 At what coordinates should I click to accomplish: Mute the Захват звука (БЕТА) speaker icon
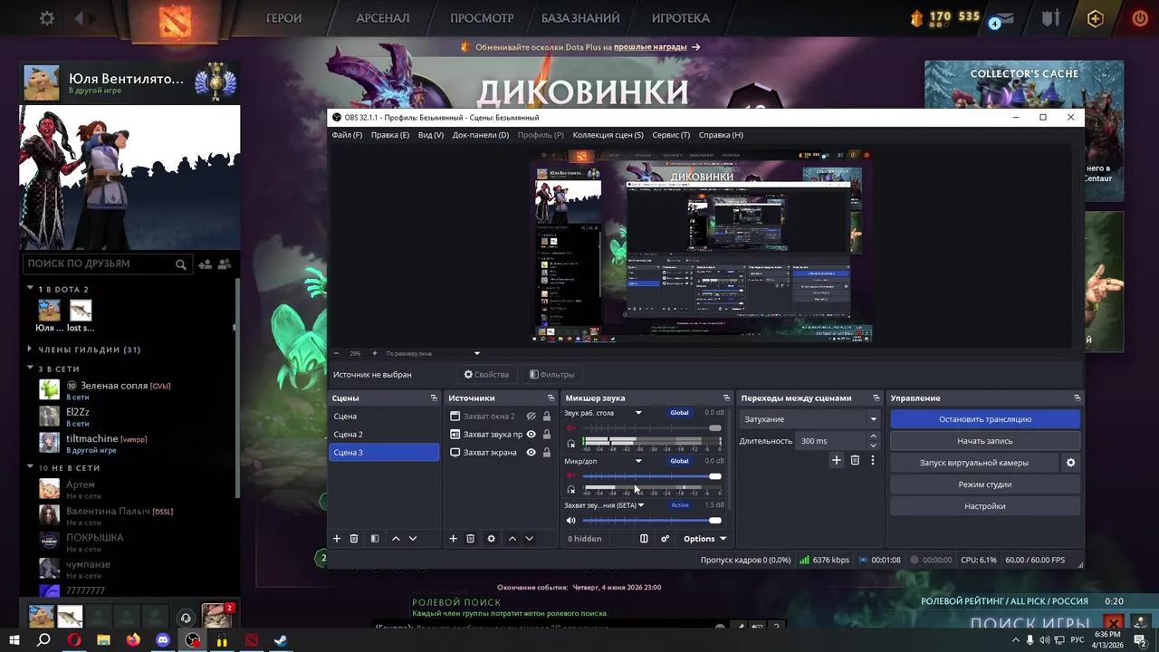pos(570,521)
